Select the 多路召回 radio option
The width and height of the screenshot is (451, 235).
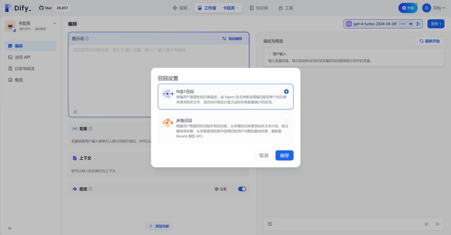(286, 120)
